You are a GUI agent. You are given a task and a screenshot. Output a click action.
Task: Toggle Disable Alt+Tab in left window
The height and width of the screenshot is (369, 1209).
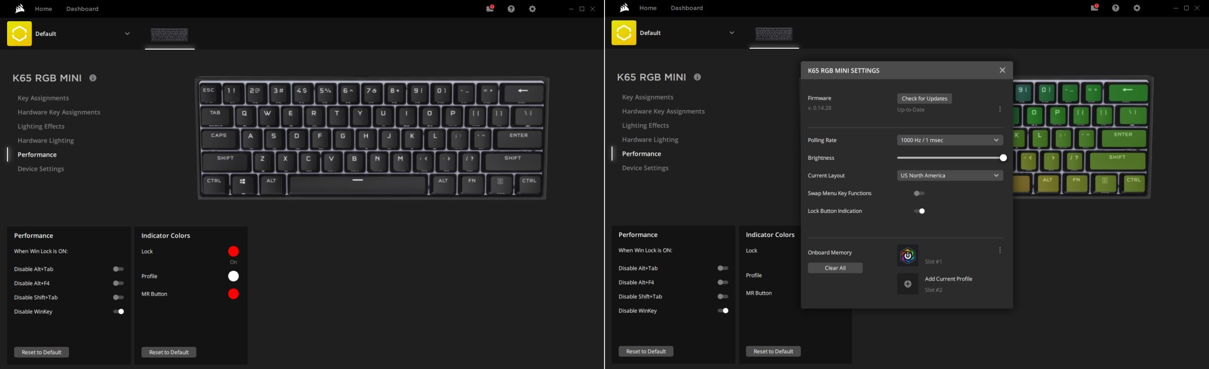point(118,269)
